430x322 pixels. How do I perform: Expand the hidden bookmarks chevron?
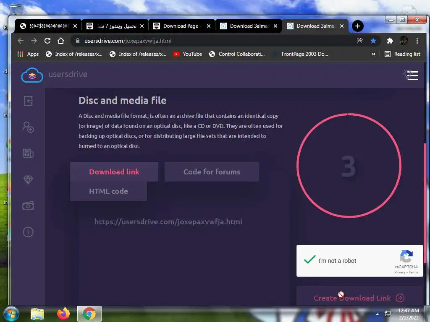(373, 54)
